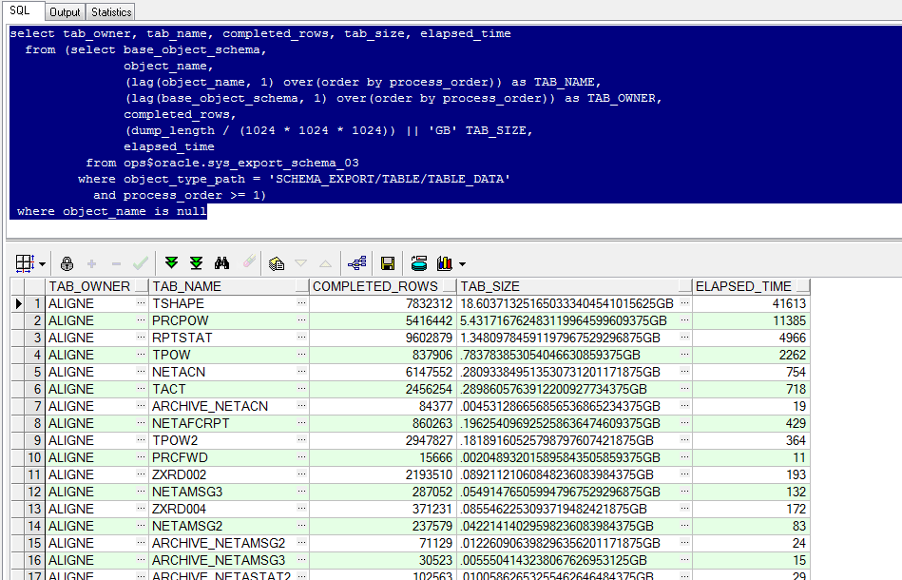Delete selected row with the minus icon
Screen dimensions: 902x580
tap(115, 263)
